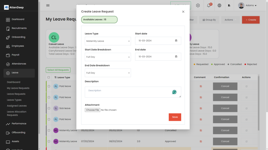Close the Create Leave Request dialog
Viewport: 268px width, 150px height.
pos(183,12)
